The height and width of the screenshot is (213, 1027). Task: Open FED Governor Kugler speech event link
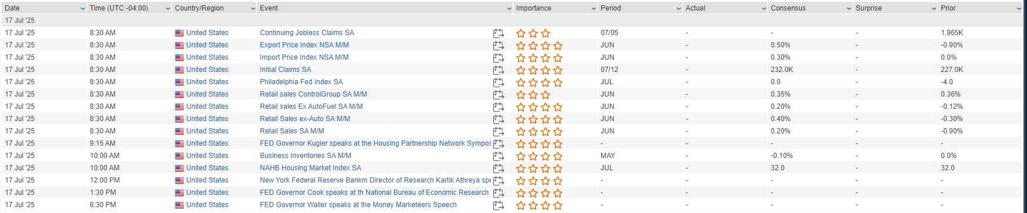point(375,143)
